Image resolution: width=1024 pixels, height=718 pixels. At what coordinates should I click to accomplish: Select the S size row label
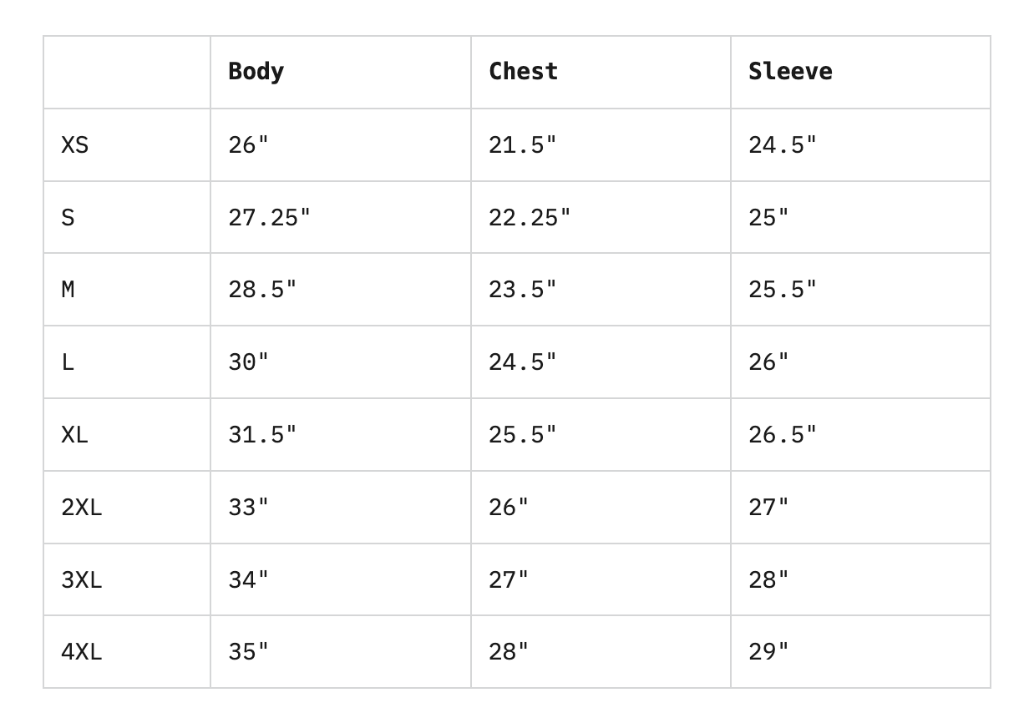[68, 218]
